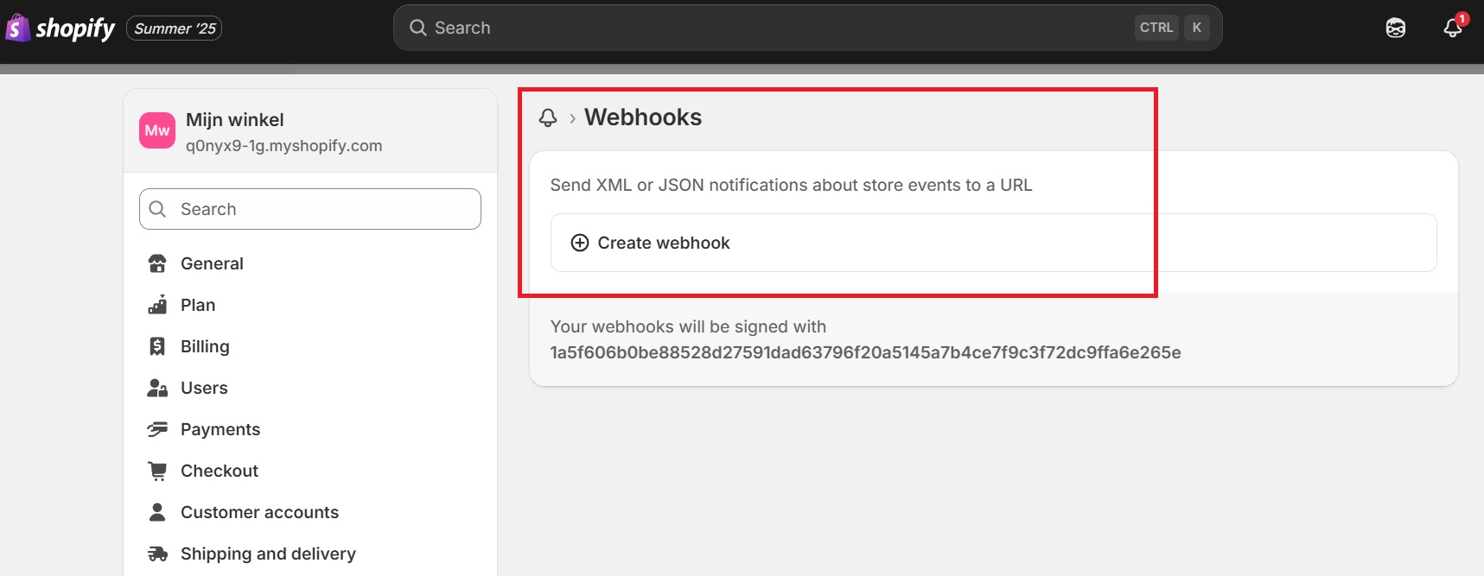This screenshot has height=576, width=1484.
Task: Click the Shopify logo in the top bar
Action: tap(61, 28)
